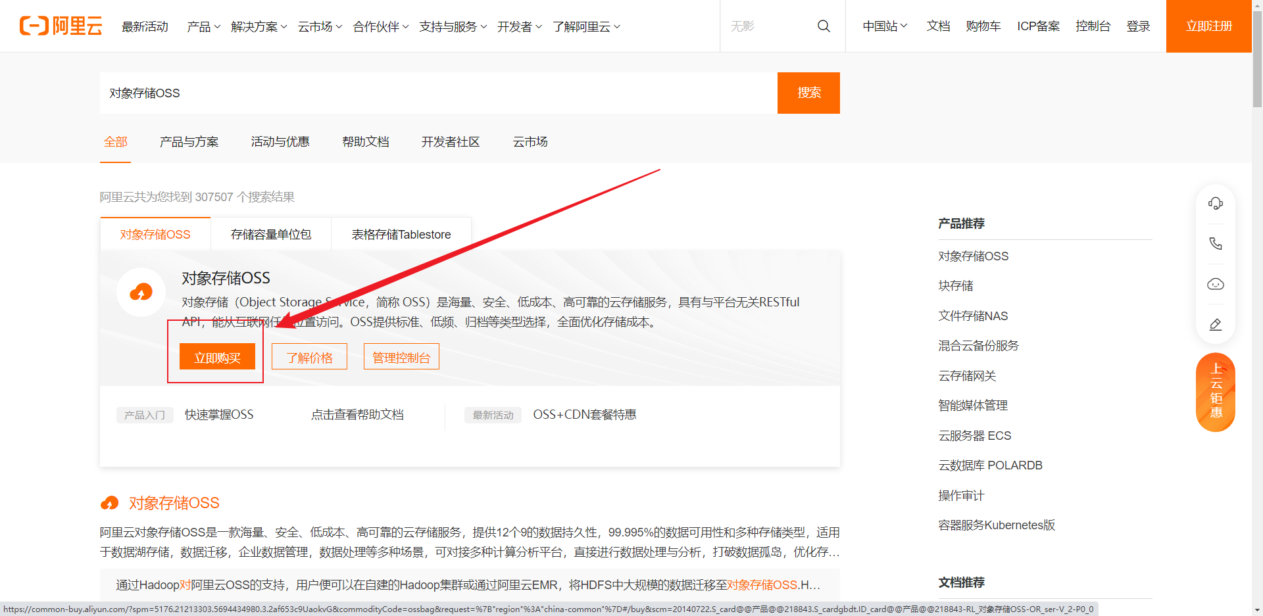Click the orange 上云钜惠 promo badge
Viewport: 1263px width, 616px height.
(x=1216, y=392)
